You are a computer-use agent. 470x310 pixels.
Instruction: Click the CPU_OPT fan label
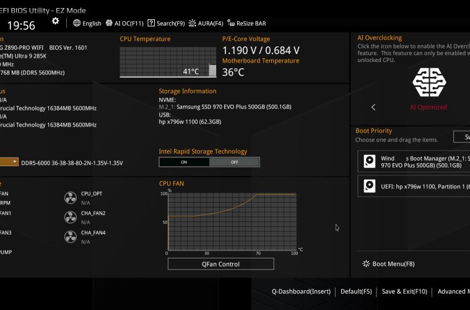[92, 193]
